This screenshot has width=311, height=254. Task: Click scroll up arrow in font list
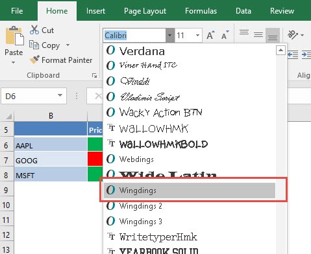coord(280,51)
